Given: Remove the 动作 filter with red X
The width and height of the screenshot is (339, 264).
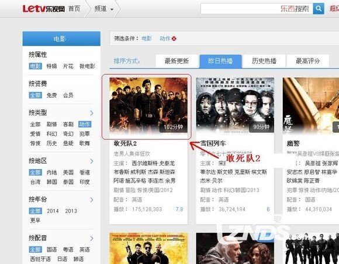Looking at the screenshot, I should 174,39.
